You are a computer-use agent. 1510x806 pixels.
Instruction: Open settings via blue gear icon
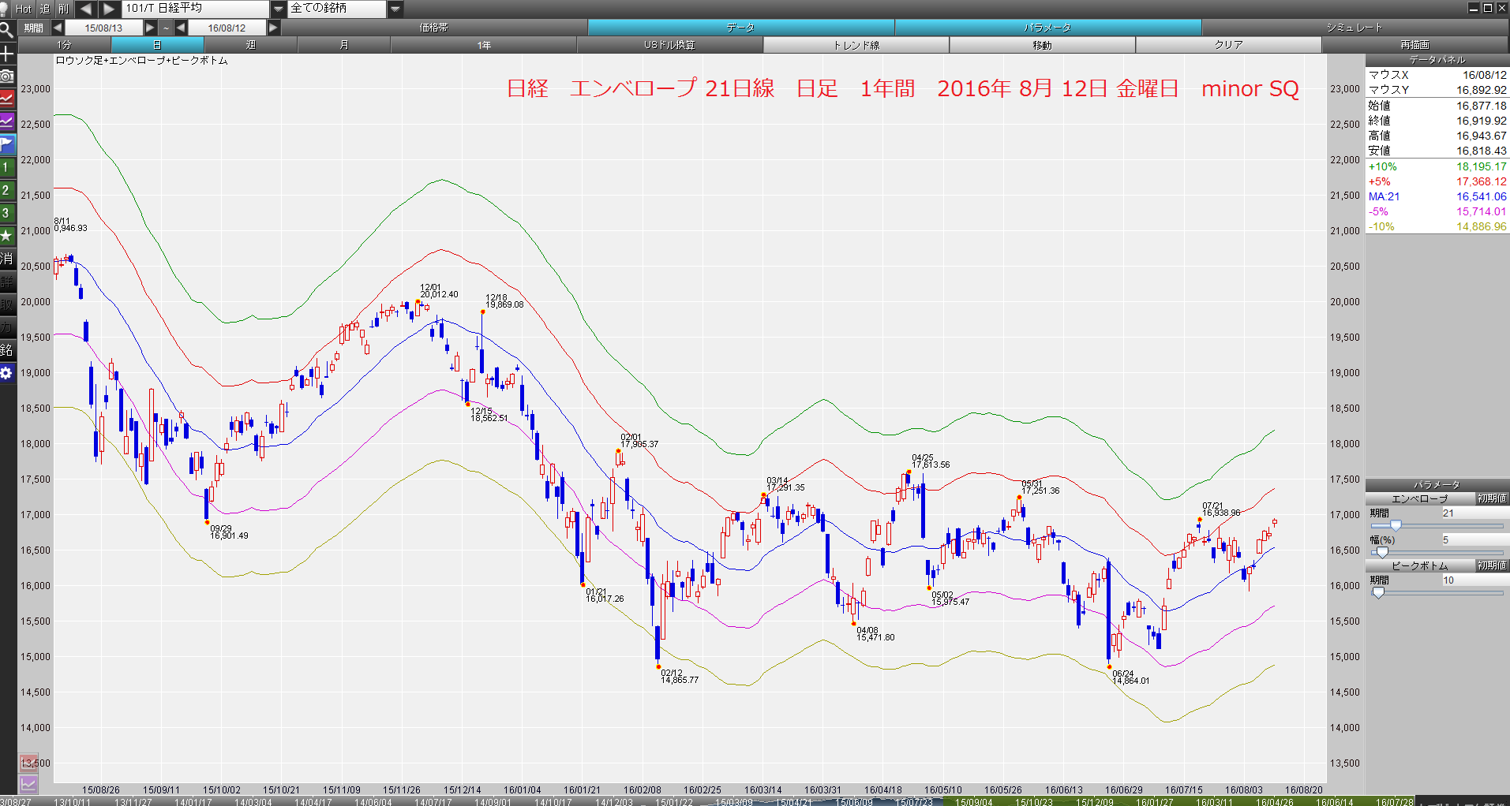(x=6, y=373)
